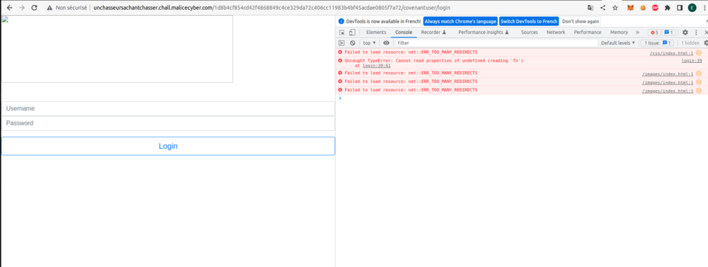Share this page via share icon
708x267 pixels.
(603, 8)
